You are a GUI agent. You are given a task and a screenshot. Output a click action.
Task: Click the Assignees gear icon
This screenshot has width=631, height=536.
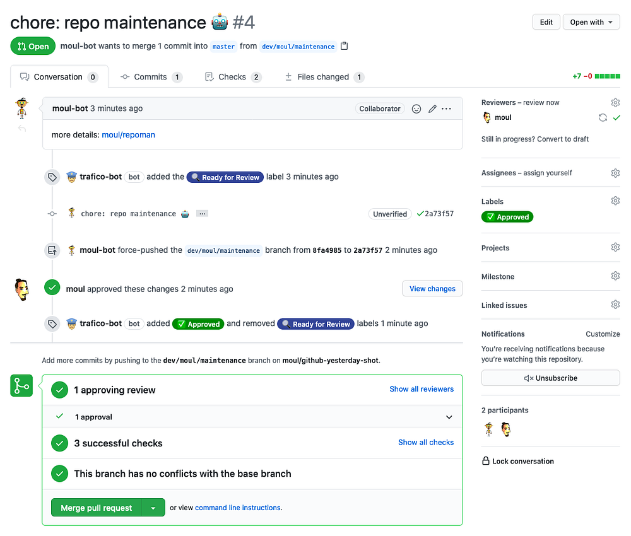(x=615, y=173)
